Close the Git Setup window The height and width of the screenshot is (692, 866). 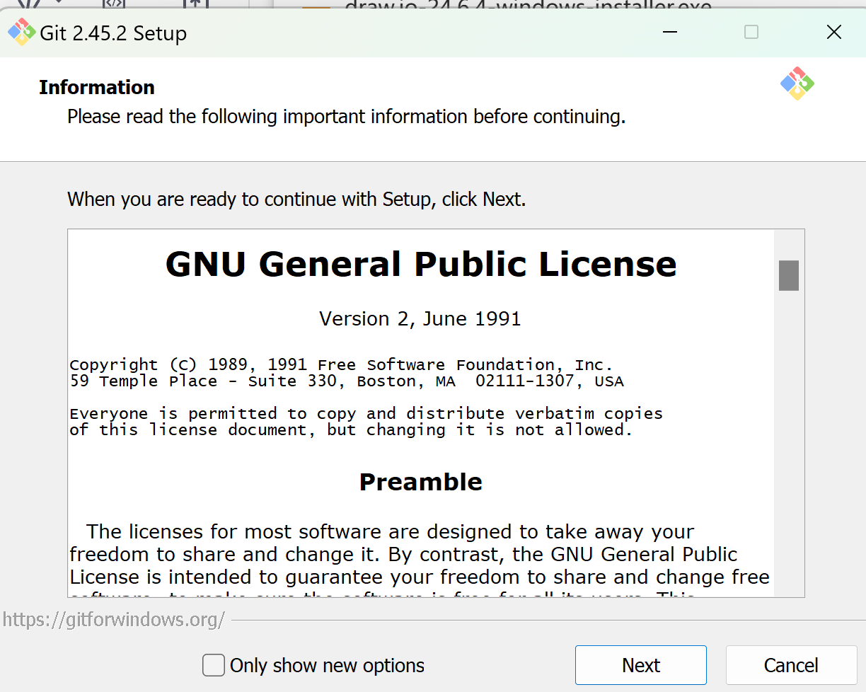pos(834,32)
